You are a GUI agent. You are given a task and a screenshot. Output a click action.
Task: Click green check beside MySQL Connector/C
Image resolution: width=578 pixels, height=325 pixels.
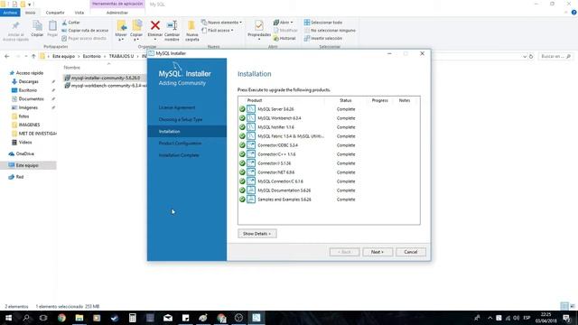242,181
